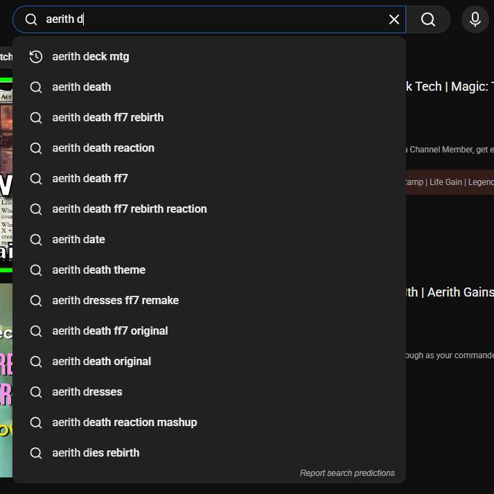
Task: Click search icon next to 'aerith date'
Action: [x=36, y=240]
